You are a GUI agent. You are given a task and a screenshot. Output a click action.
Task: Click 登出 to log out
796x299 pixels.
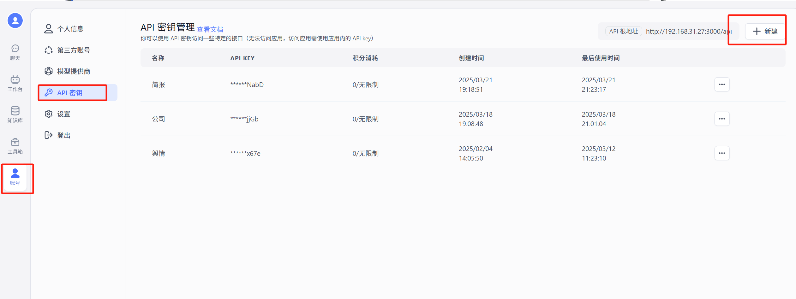click(63, 135)
